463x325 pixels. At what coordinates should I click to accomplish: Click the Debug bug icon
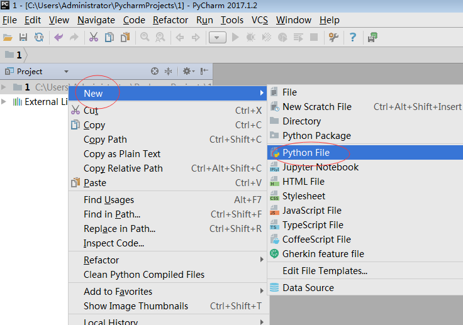tap(251, 38)
